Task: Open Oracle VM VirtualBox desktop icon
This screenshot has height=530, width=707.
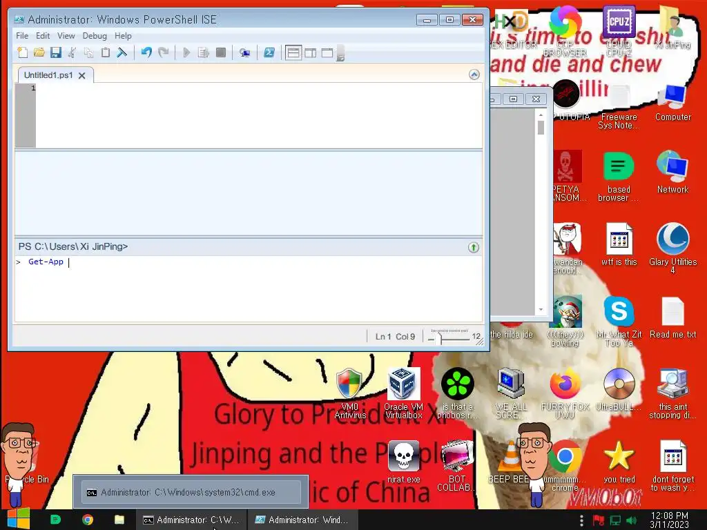Action: coord(403,393)
